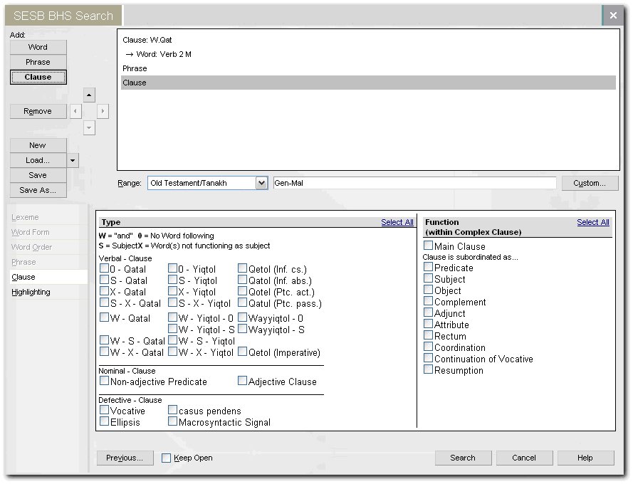The image size is (633, 484).
Task: Enable the X - Qatal clause type
Action: tap(104, 291)
